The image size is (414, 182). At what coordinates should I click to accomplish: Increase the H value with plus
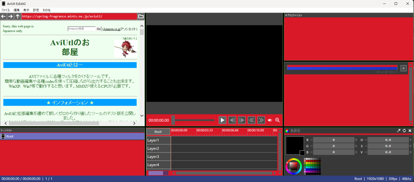point(410,140)
